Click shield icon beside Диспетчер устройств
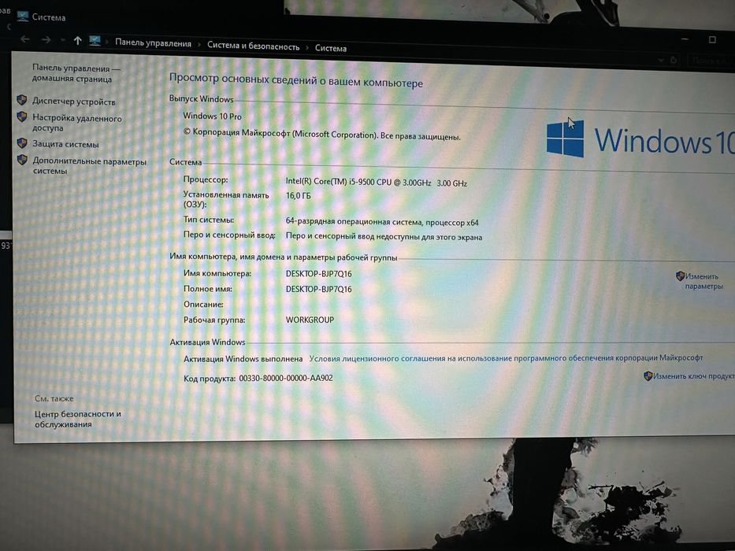Viewport: 735px width, 551px height. click(21, 100)
